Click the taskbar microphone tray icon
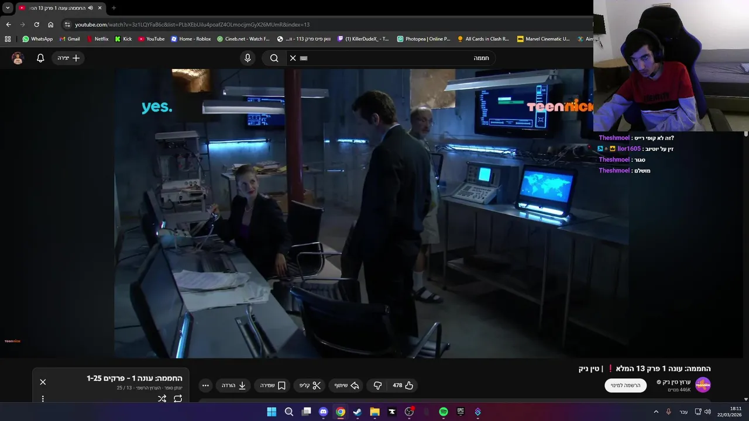This screenshot has height=421, width=749. point(668,412)
